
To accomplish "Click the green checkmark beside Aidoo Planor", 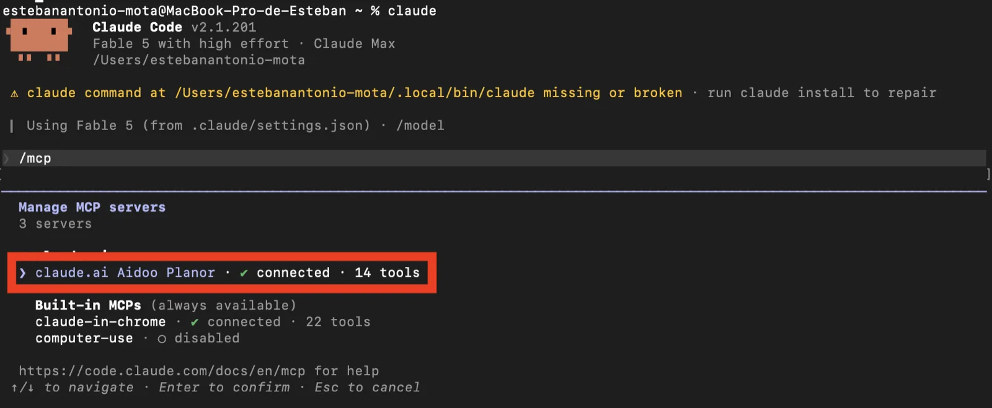I will click(244, 273).
